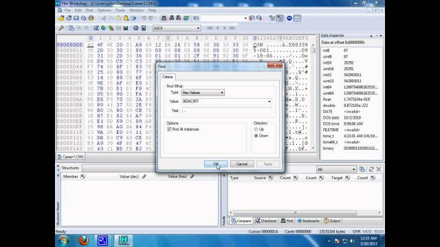The width and height of the screenshot is (440, 247).
Task: Click Cancel in the Find dialog
Action: click(x=242, y=164)
